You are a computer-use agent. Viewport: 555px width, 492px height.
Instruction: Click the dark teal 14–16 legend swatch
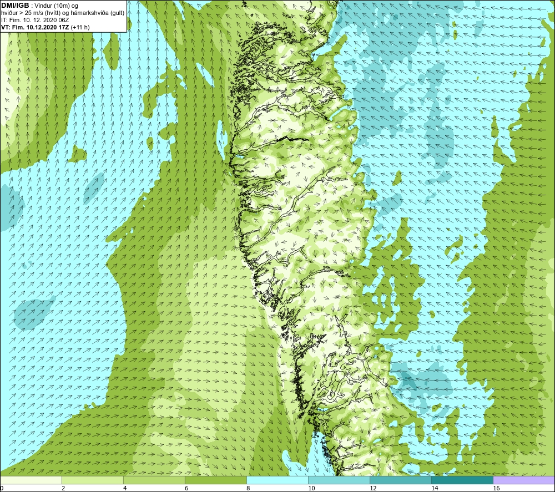(462, 480)
